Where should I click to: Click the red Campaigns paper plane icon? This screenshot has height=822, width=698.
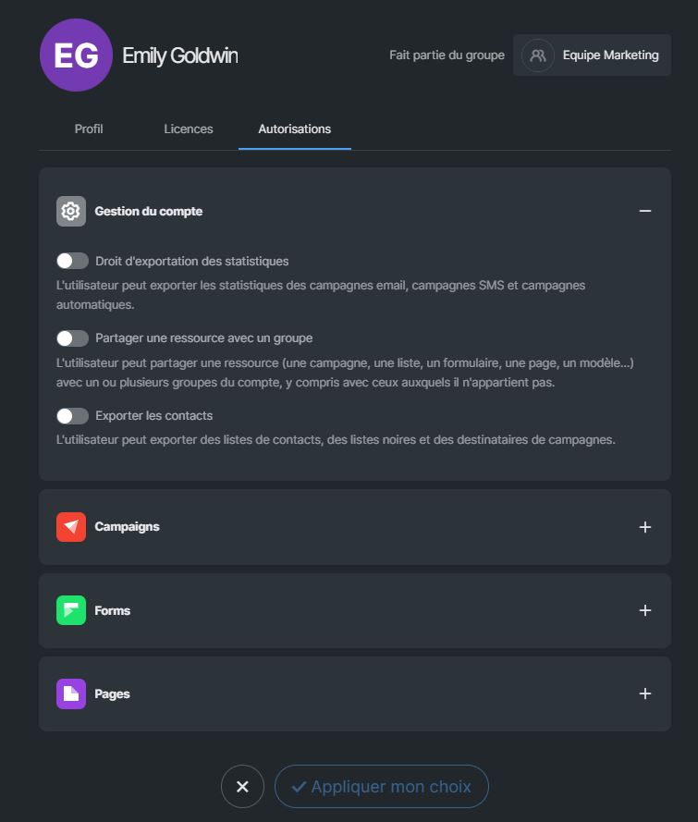pos(71,527)
